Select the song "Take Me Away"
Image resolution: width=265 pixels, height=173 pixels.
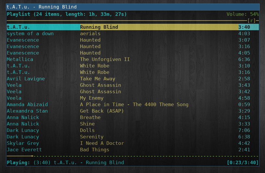click(x=98, y=79)
